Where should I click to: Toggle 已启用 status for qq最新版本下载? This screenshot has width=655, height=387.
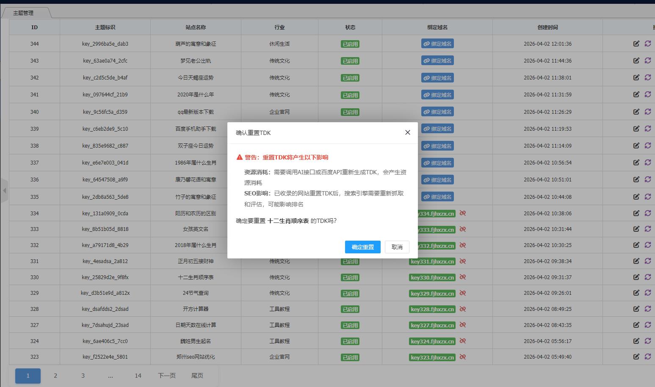(350, 112)
